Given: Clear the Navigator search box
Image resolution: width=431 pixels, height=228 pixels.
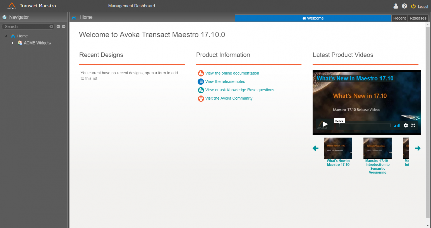Looking at the screenshot, I should coord(51,26).
